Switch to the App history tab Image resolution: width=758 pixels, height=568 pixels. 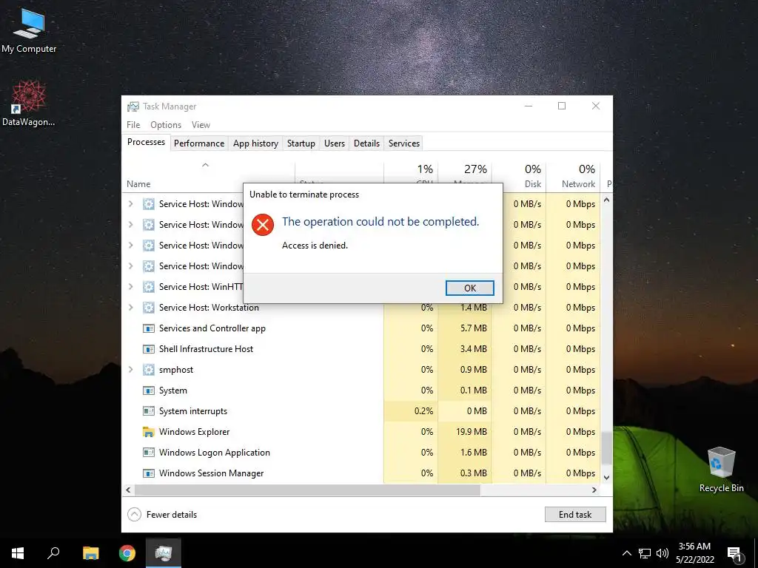pyautogui.click(x=255, y=143)
